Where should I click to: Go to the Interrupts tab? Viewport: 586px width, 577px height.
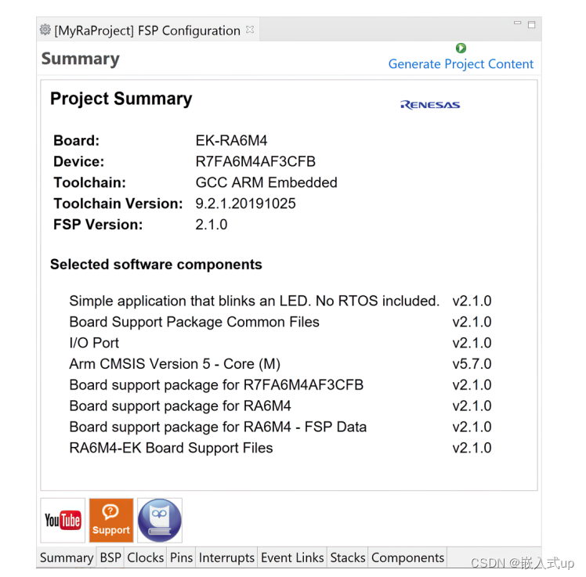pyautogui.click(x=226, y=557)
